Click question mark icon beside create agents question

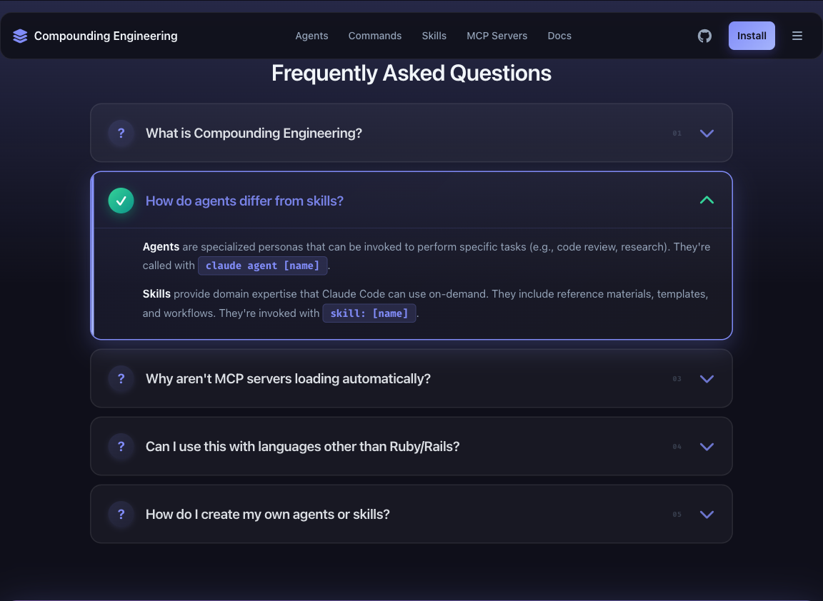[x=121, y=514]
